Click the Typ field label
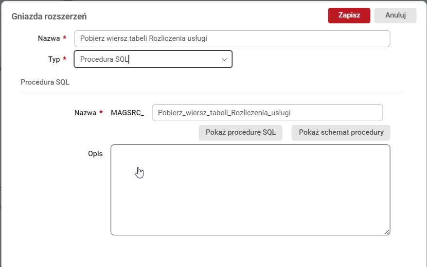427x267 pixels. click(54, 59)
